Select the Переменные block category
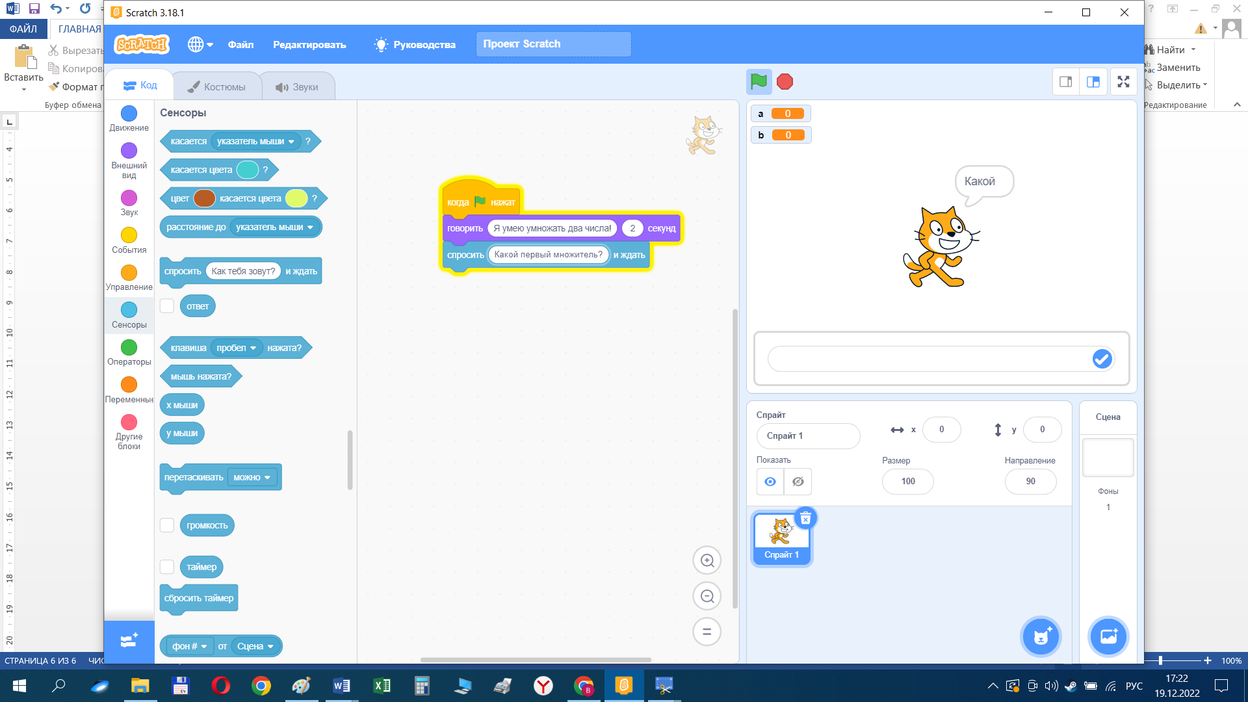1248x702 pixels. pyautogui.click(x=129, y=390)
